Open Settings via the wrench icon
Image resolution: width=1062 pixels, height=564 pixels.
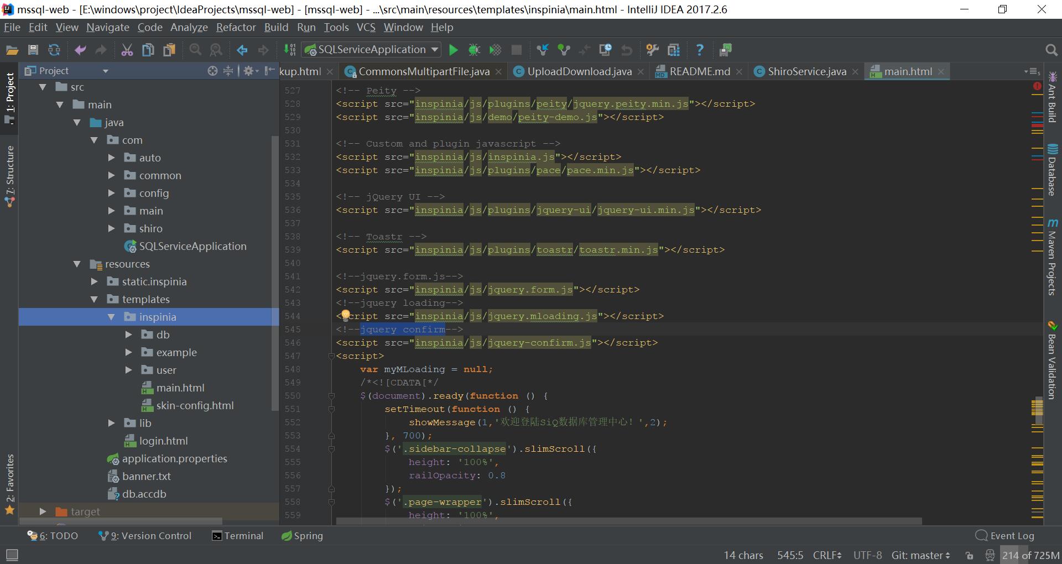point(653,50)
